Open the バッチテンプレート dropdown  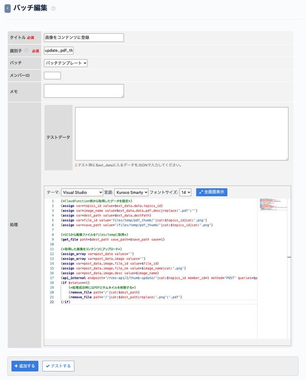(66, 63)
